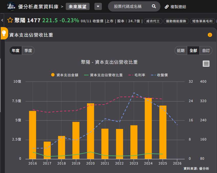
Task: Toggle 毛利率 legend series visibility
Action: coord(137,75)
